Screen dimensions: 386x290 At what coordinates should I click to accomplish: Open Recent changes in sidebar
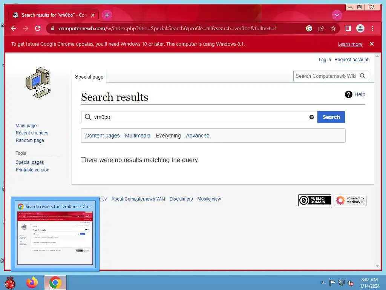(x=32, y=133)
